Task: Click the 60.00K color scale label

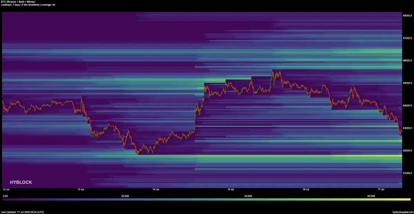Action: 371,196
